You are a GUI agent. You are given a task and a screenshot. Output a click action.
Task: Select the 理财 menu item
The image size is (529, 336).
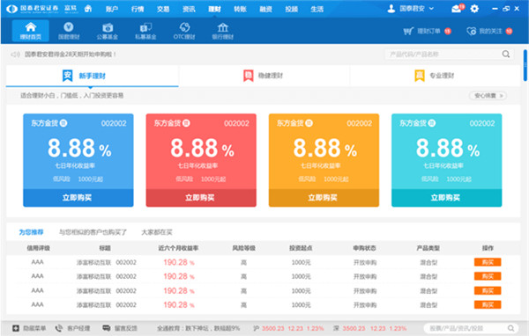[x=214, y=9]
